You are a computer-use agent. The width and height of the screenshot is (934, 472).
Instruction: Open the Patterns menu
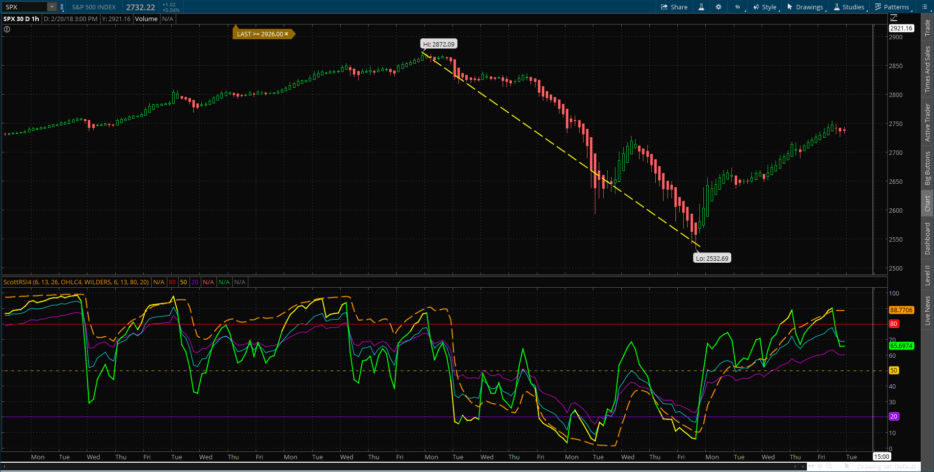tap(892, 7)
